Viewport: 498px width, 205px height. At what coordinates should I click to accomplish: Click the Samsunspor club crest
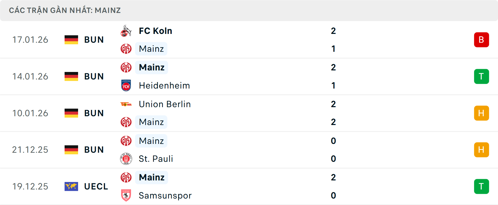pos(126,195)
